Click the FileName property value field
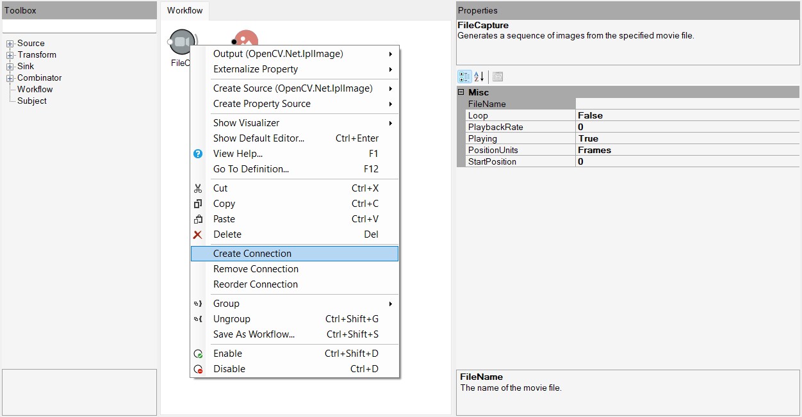This screenshot has height=417, width=802. [x=687, y=104]
